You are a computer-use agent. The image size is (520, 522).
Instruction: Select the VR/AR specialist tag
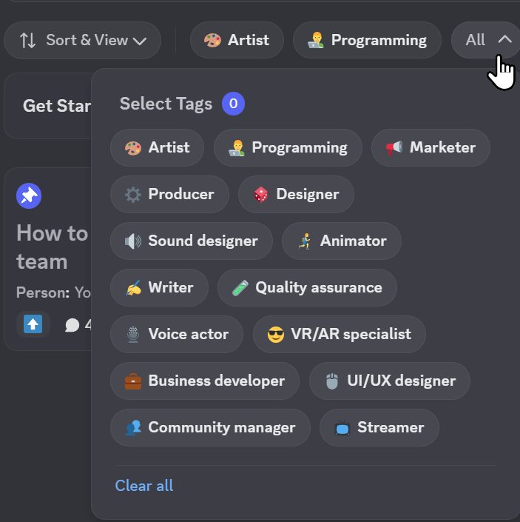[x=339, y=334]
